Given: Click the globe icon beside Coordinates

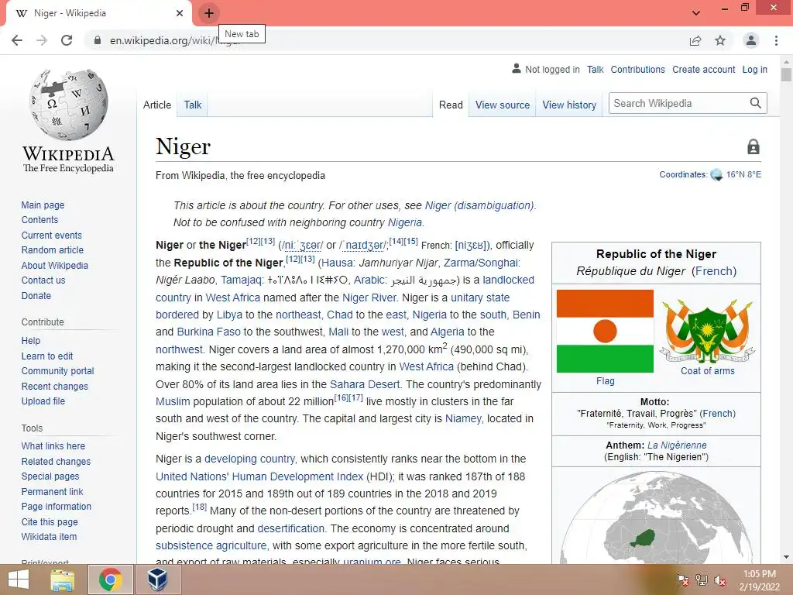Looking at the screenshot, I should point(716,174).
